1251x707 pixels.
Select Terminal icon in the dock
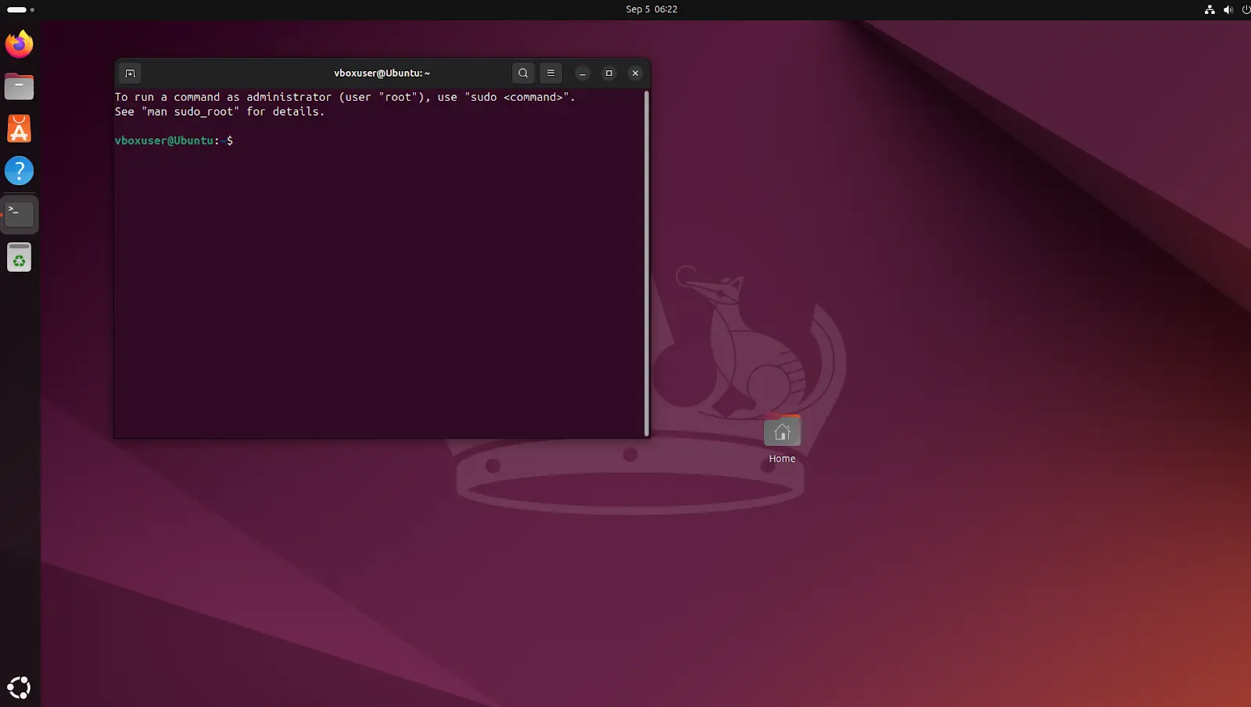[19, 213]
